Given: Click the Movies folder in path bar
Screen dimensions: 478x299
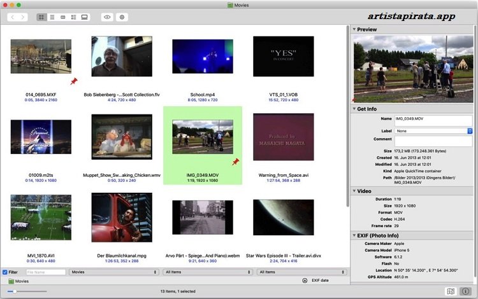Looking at the screenshot, I should pyautogui.click(x=18, y=281).
